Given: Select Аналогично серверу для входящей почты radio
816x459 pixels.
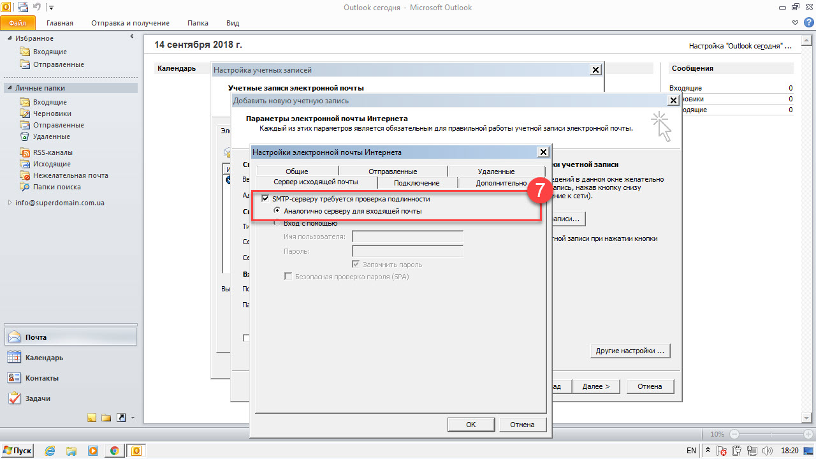Looking at the screenshot, I should coord(277,211).
